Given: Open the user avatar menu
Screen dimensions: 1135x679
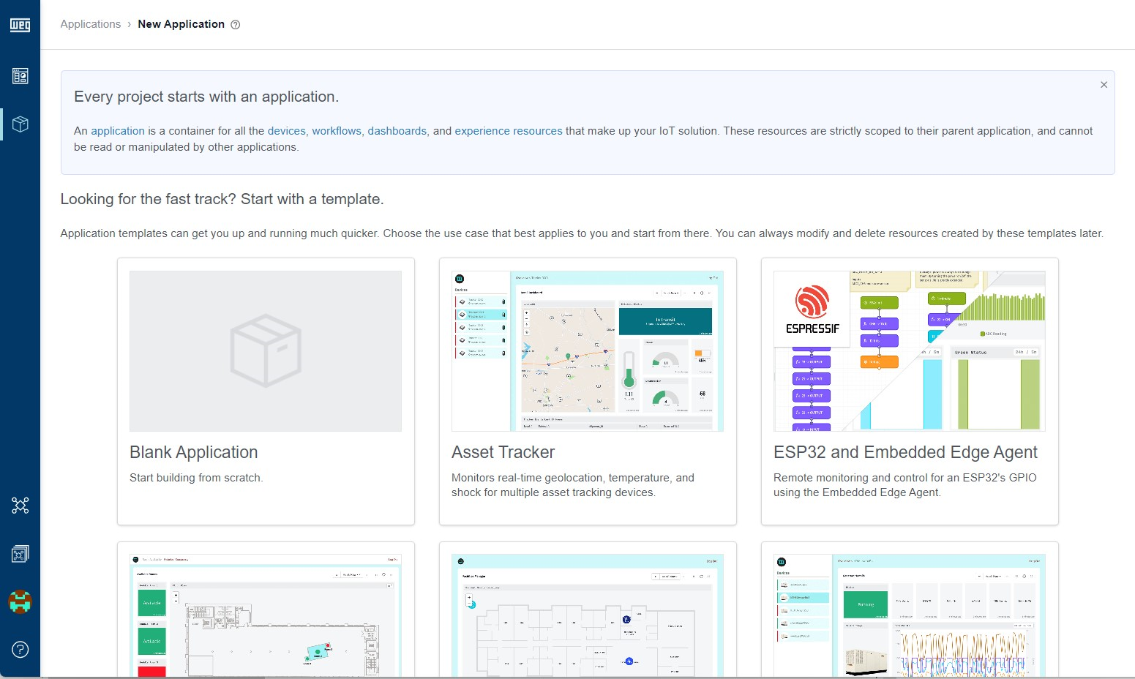Looking at the screenshot, I should point(20,601).
